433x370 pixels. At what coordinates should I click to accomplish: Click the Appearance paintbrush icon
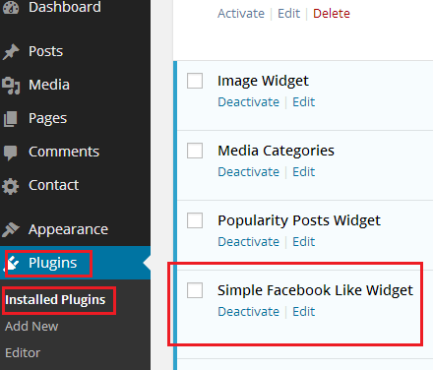click(11, 229)
